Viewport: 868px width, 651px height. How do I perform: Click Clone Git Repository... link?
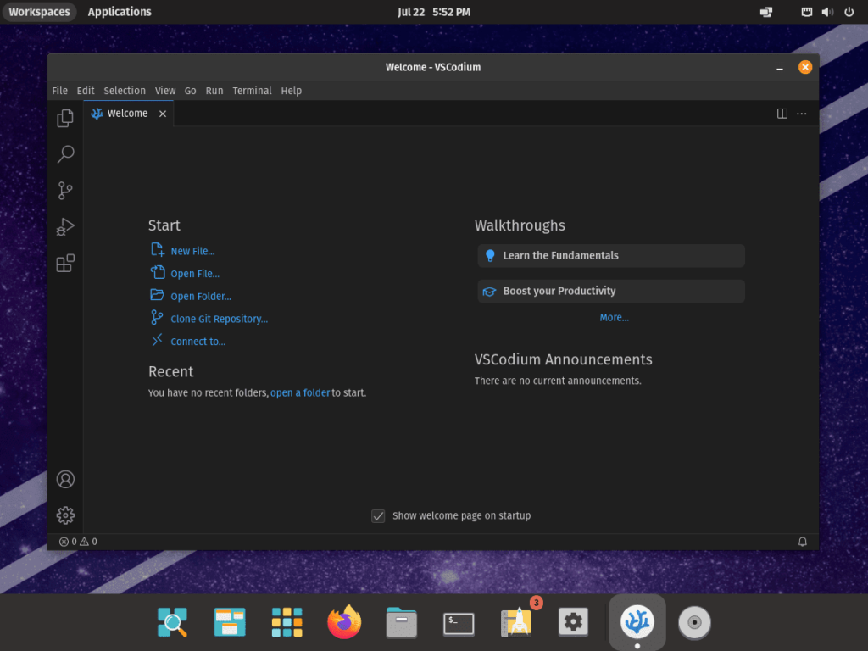coord(220,320)
